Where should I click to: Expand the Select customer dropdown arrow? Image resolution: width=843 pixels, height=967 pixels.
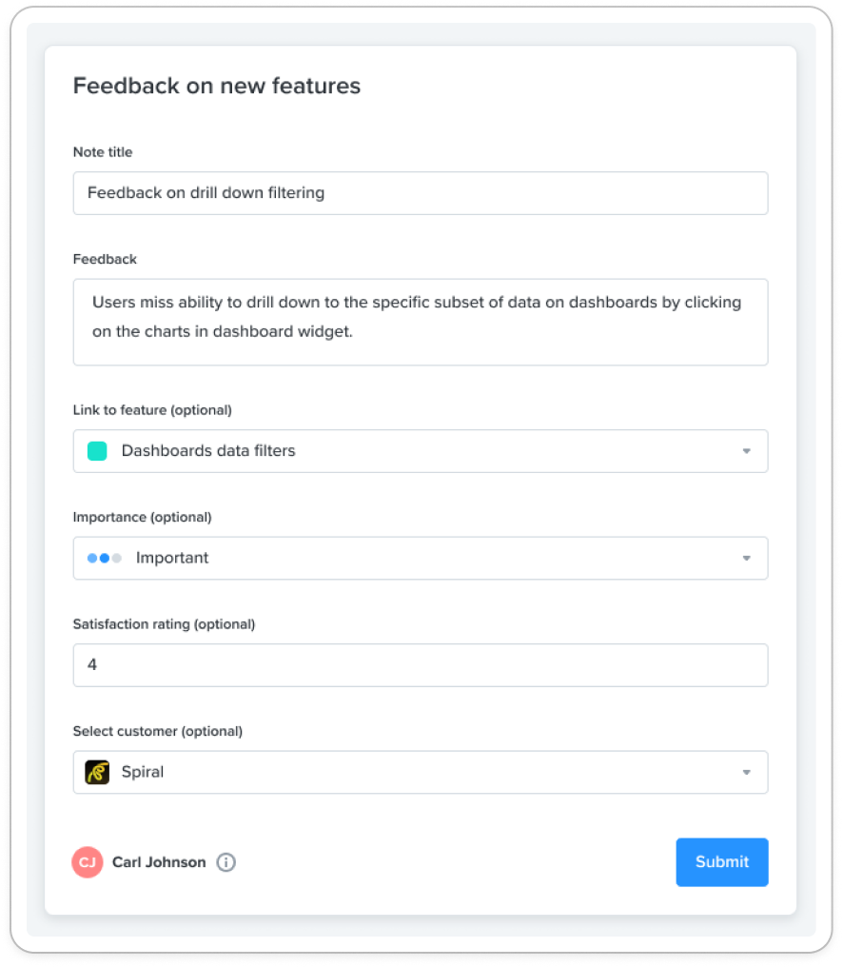[x=747, y=772]
